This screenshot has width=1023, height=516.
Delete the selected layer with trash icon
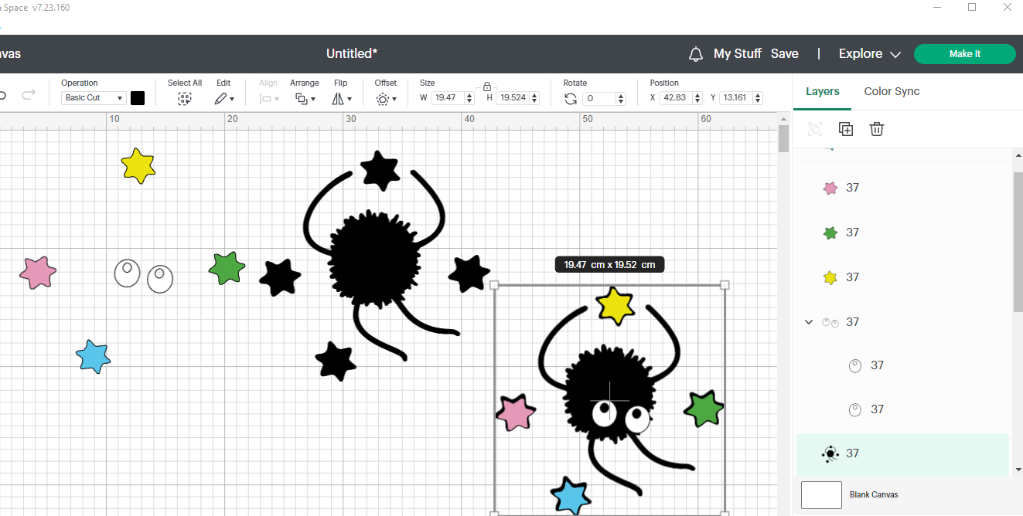pos(876,129)
